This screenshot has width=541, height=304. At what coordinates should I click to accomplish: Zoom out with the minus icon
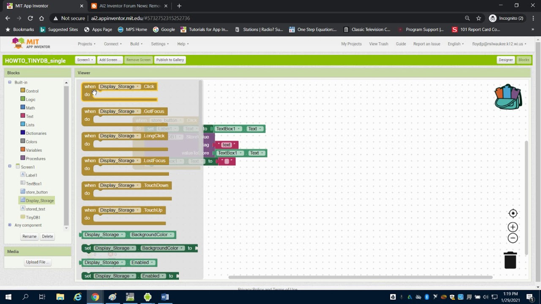pos(513,238)
